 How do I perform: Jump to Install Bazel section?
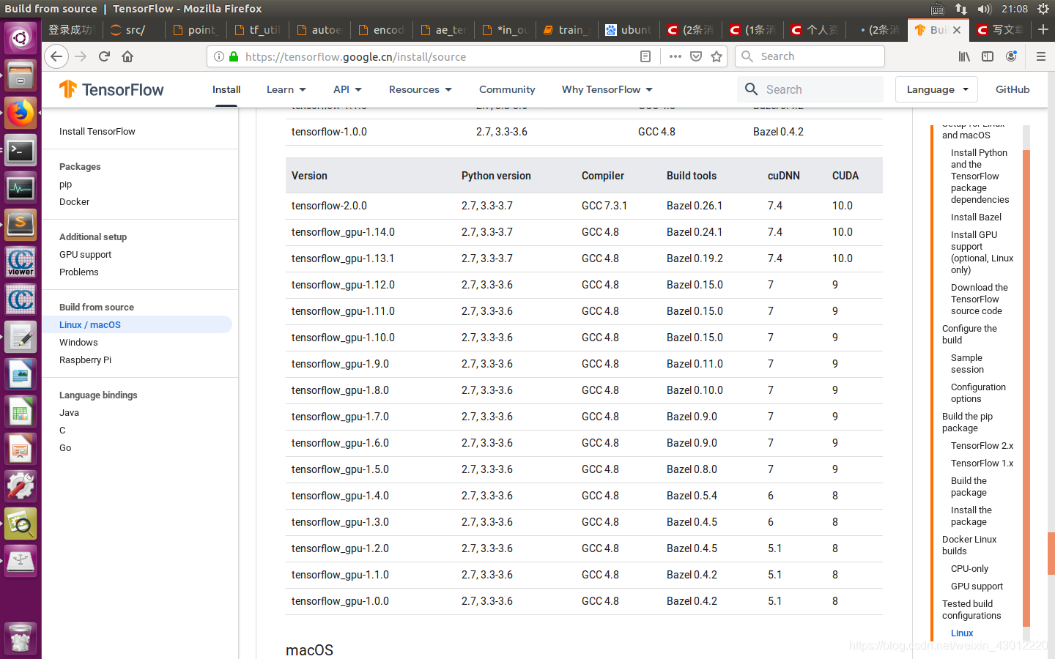[x=976, y=217]
